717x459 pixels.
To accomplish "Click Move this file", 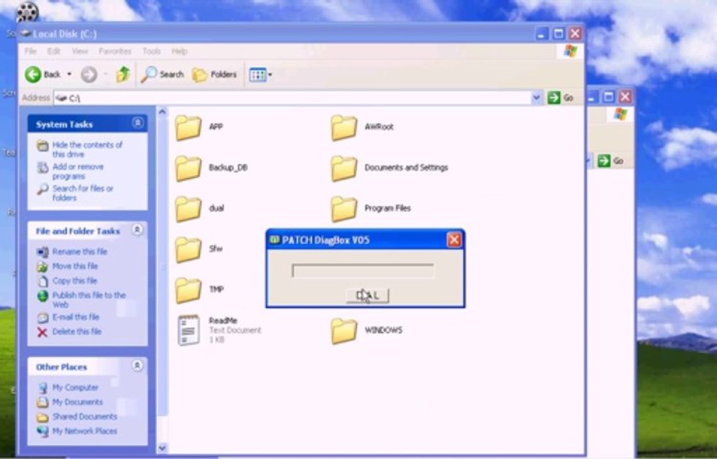I will pos(75,266).
